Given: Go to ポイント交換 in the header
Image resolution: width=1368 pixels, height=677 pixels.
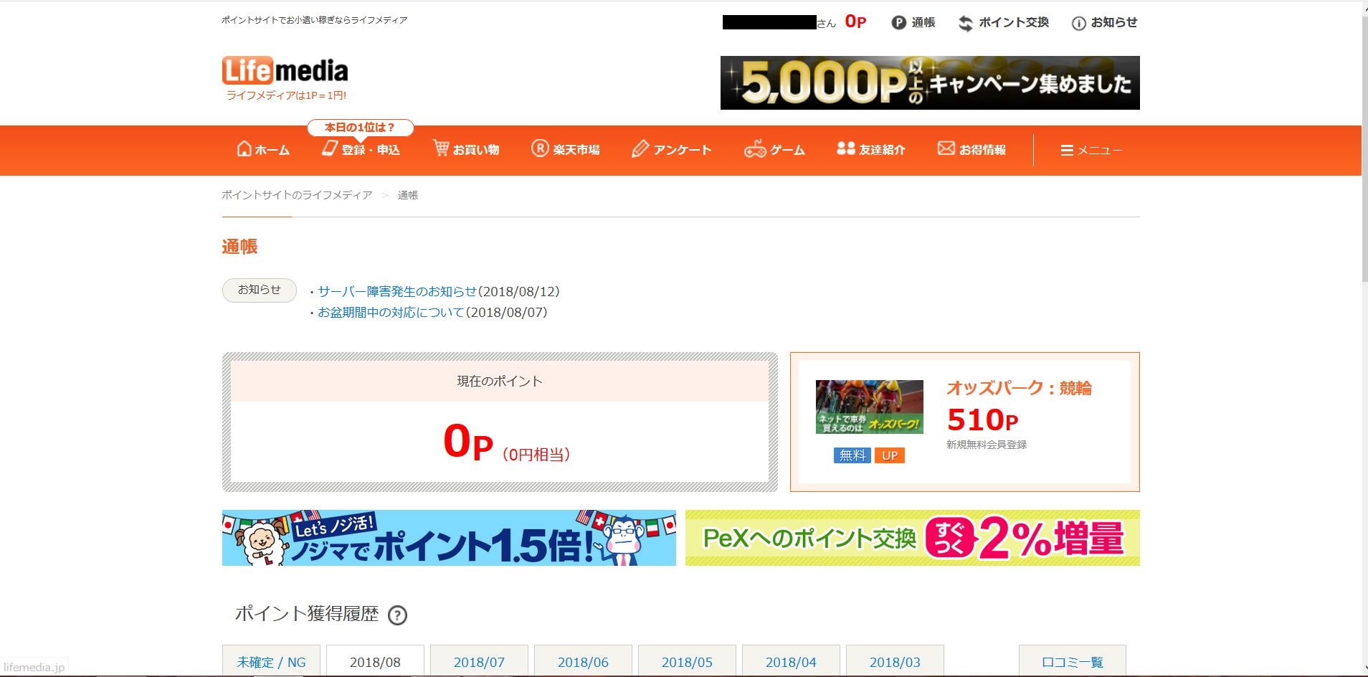Looking at the screenshot, I should (x=1004, y=23).
